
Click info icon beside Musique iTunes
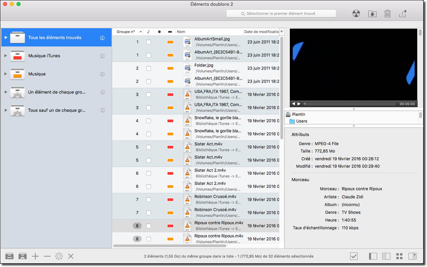coord(102,56)
